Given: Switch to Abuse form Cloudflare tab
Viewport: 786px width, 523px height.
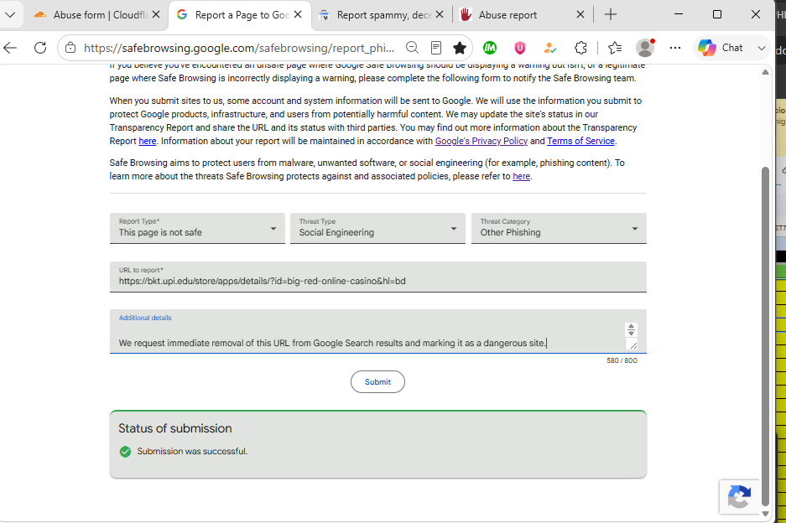Looking at the screenshot, I should point(91,15).
